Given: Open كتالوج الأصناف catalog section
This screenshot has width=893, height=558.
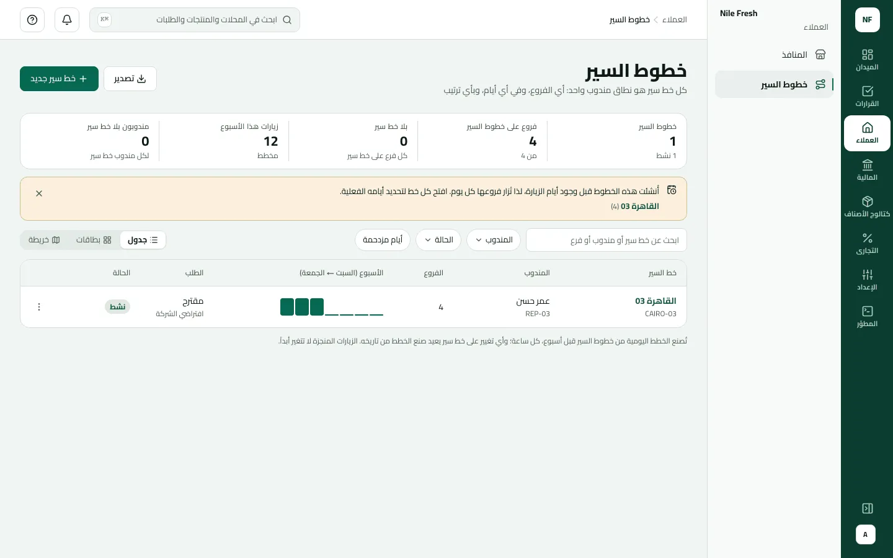Looking at the screenshot, I should [x=867, y=206].
